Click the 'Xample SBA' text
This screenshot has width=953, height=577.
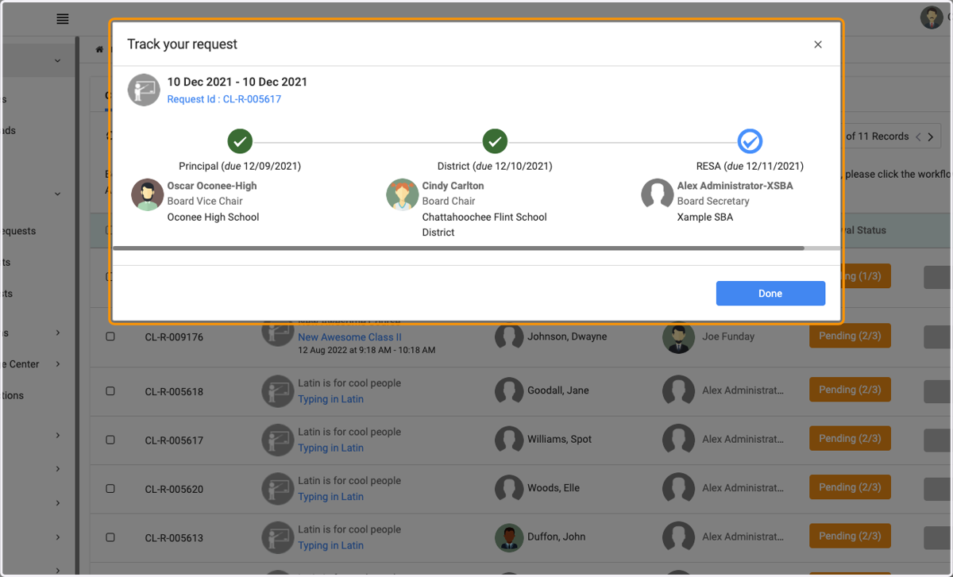click(705, 217)
